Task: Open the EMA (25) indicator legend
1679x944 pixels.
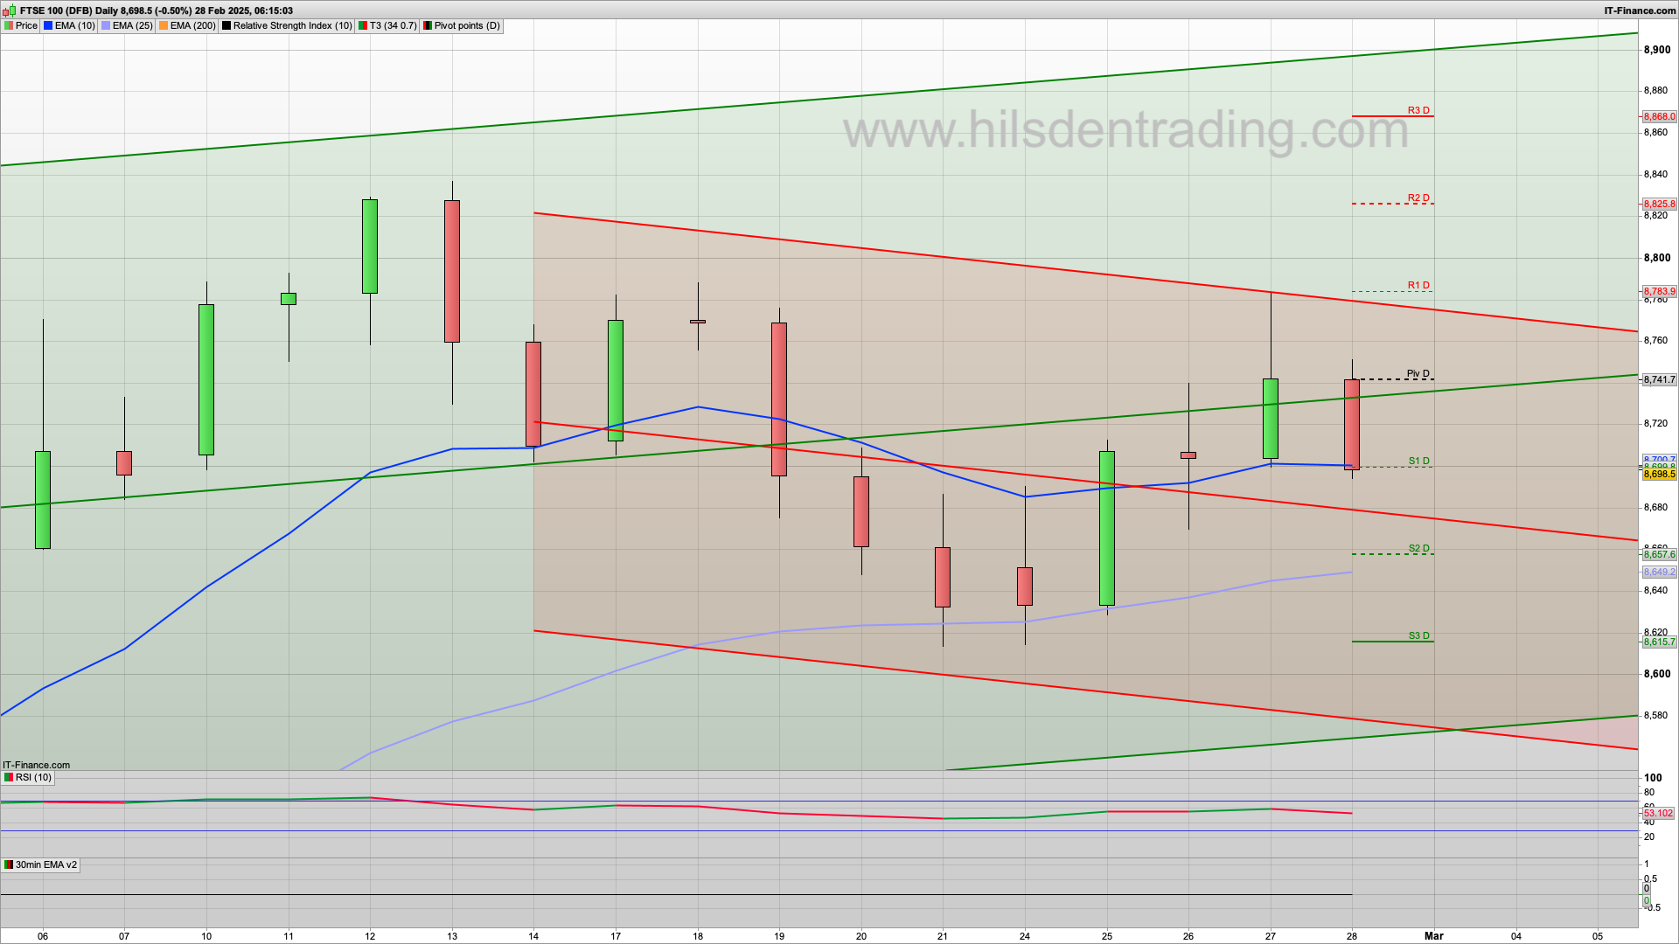Action: [x=127, y=26]
